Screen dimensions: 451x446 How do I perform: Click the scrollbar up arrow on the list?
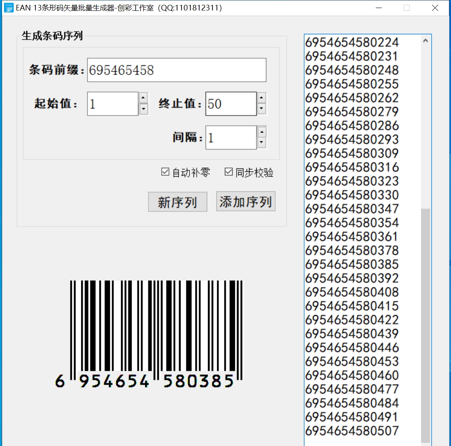click(424, 40)
